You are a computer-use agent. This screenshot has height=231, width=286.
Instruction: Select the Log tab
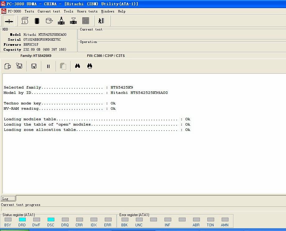pyautogui.click(x=8, y=198)
